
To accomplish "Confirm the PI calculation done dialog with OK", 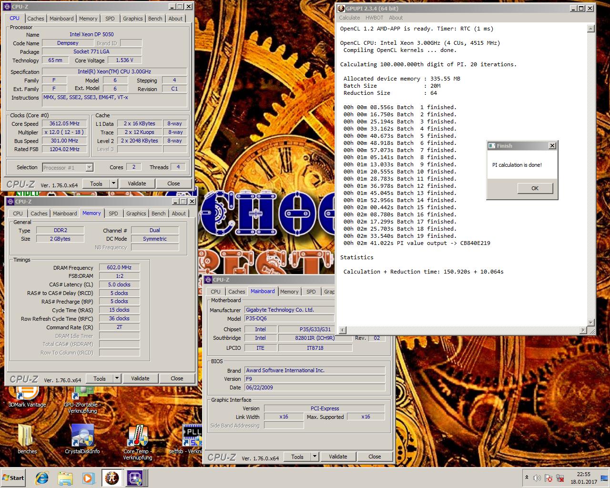I will [535, 188].
